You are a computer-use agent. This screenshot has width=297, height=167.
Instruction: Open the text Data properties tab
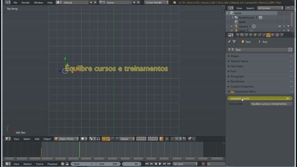point(268,35)
